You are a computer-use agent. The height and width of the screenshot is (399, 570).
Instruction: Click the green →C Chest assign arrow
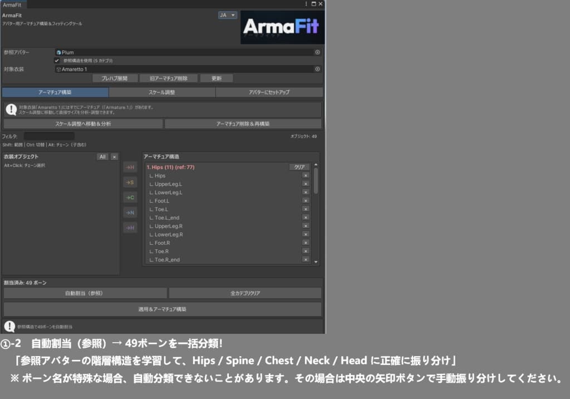pyautogui.click(x=130, y=198)
